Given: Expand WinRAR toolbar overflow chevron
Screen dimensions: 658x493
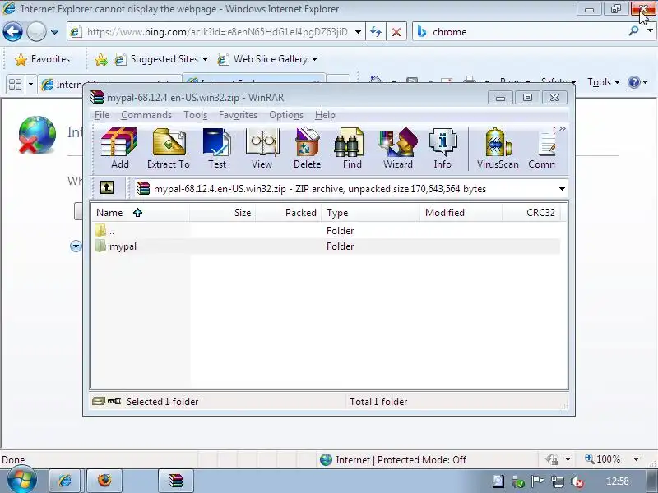Looking at the screenshot, I should tap(563, 129).
